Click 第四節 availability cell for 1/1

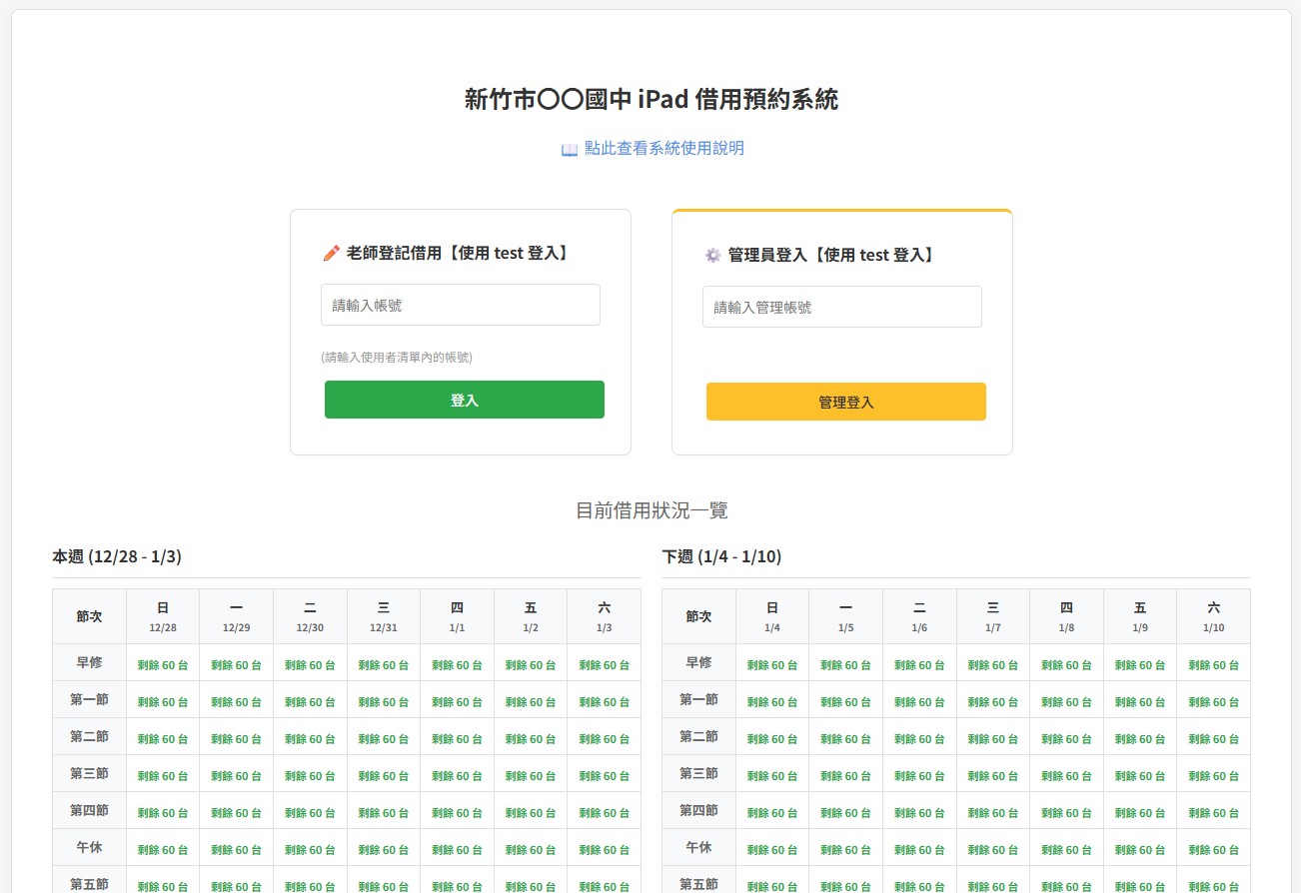(457, 812)
